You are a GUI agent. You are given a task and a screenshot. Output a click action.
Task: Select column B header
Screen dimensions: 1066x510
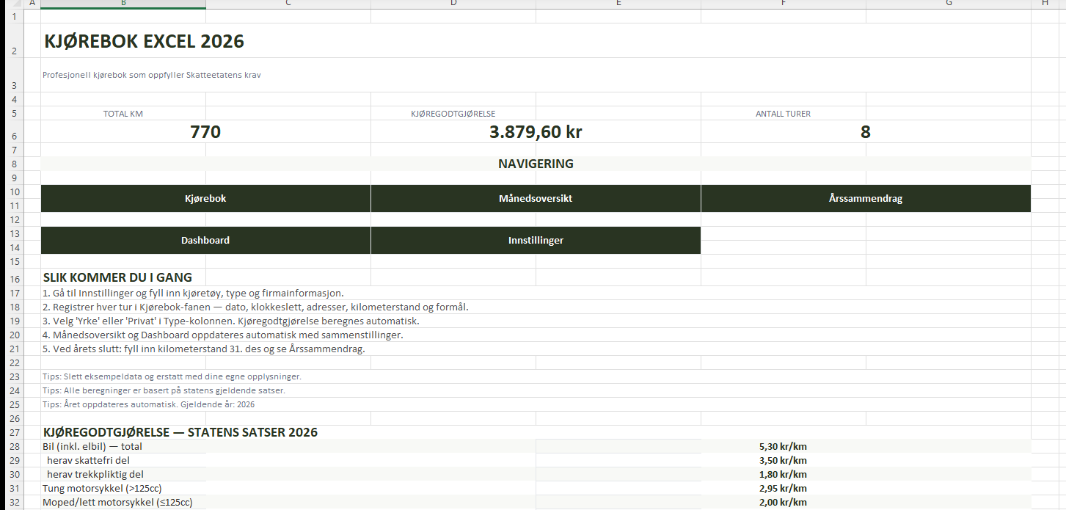coord(123,4)
